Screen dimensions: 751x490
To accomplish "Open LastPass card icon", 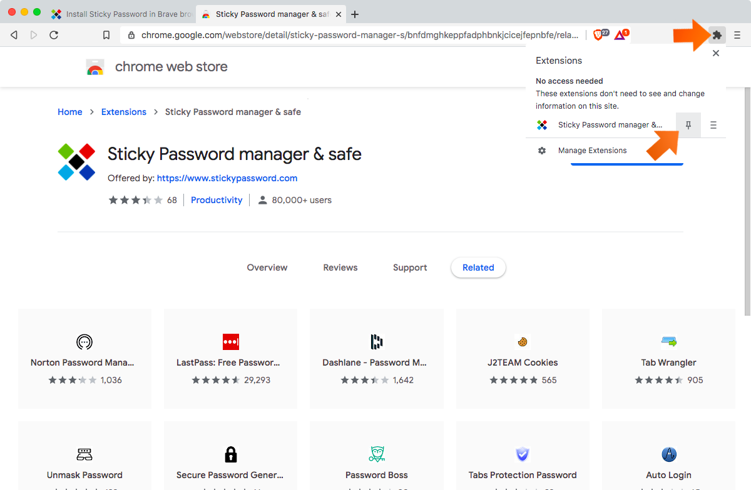I will click(x=231, y=342).
